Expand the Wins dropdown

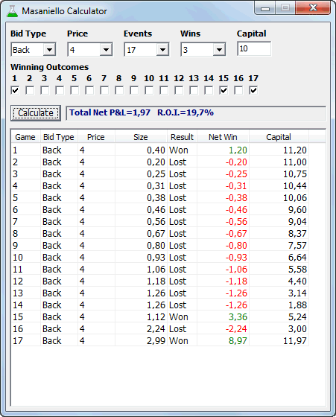coord(219,49)
